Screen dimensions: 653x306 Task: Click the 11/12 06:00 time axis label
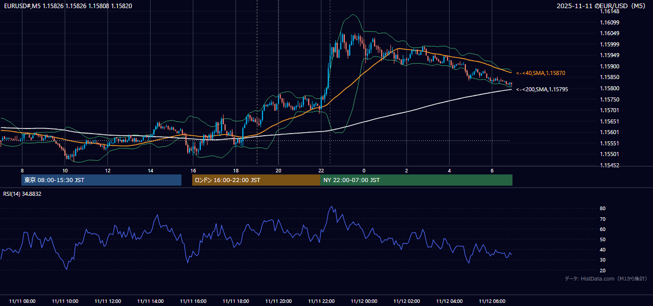click(x=492, y=301)
